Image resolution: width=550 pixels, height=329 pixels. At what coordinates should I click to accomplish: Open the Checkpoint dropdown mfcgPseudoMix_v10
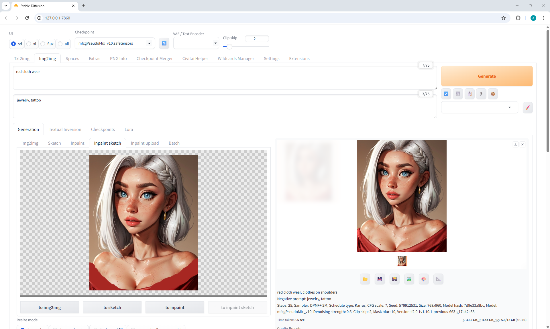(115, 43)
